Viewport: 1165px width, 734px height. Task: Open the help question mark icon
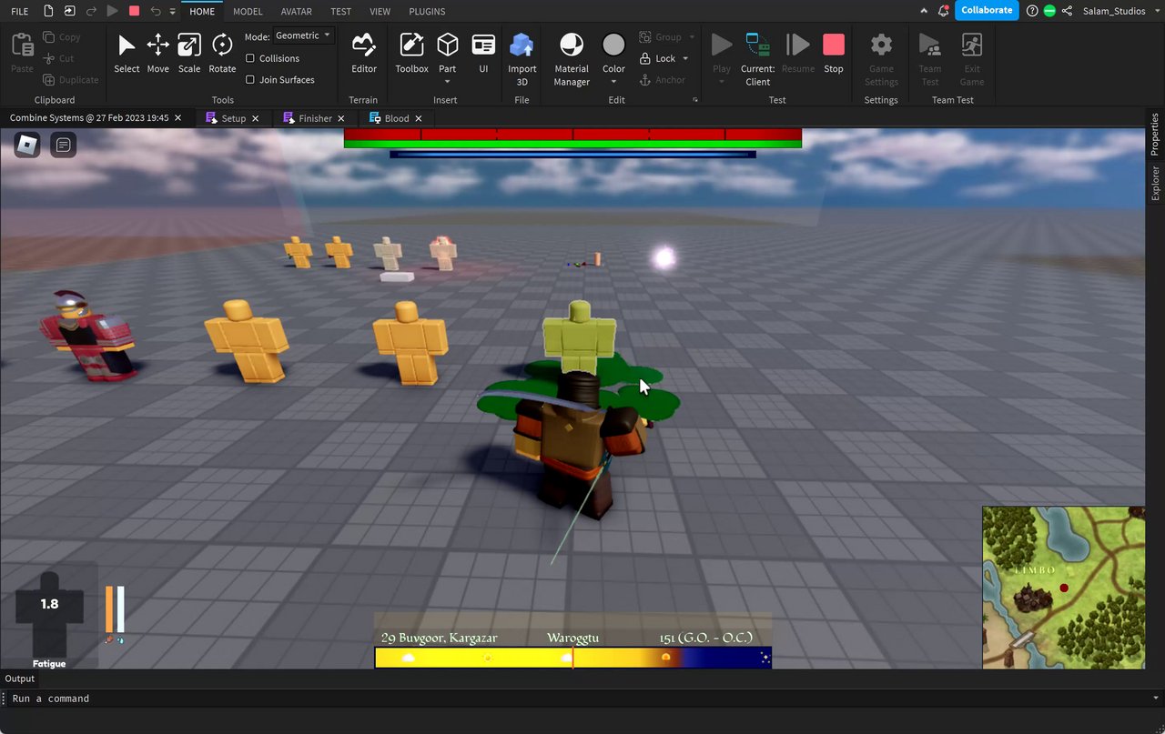coord(1032,11)
